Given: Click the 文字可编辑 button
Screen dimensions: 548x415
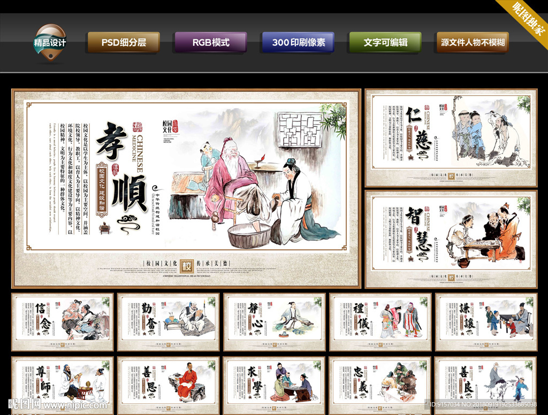Looking at the screenshot, I should (385, 42).
